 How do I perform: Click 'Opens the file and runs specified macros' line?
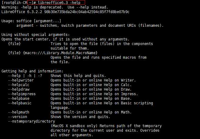tap(98, 57)
